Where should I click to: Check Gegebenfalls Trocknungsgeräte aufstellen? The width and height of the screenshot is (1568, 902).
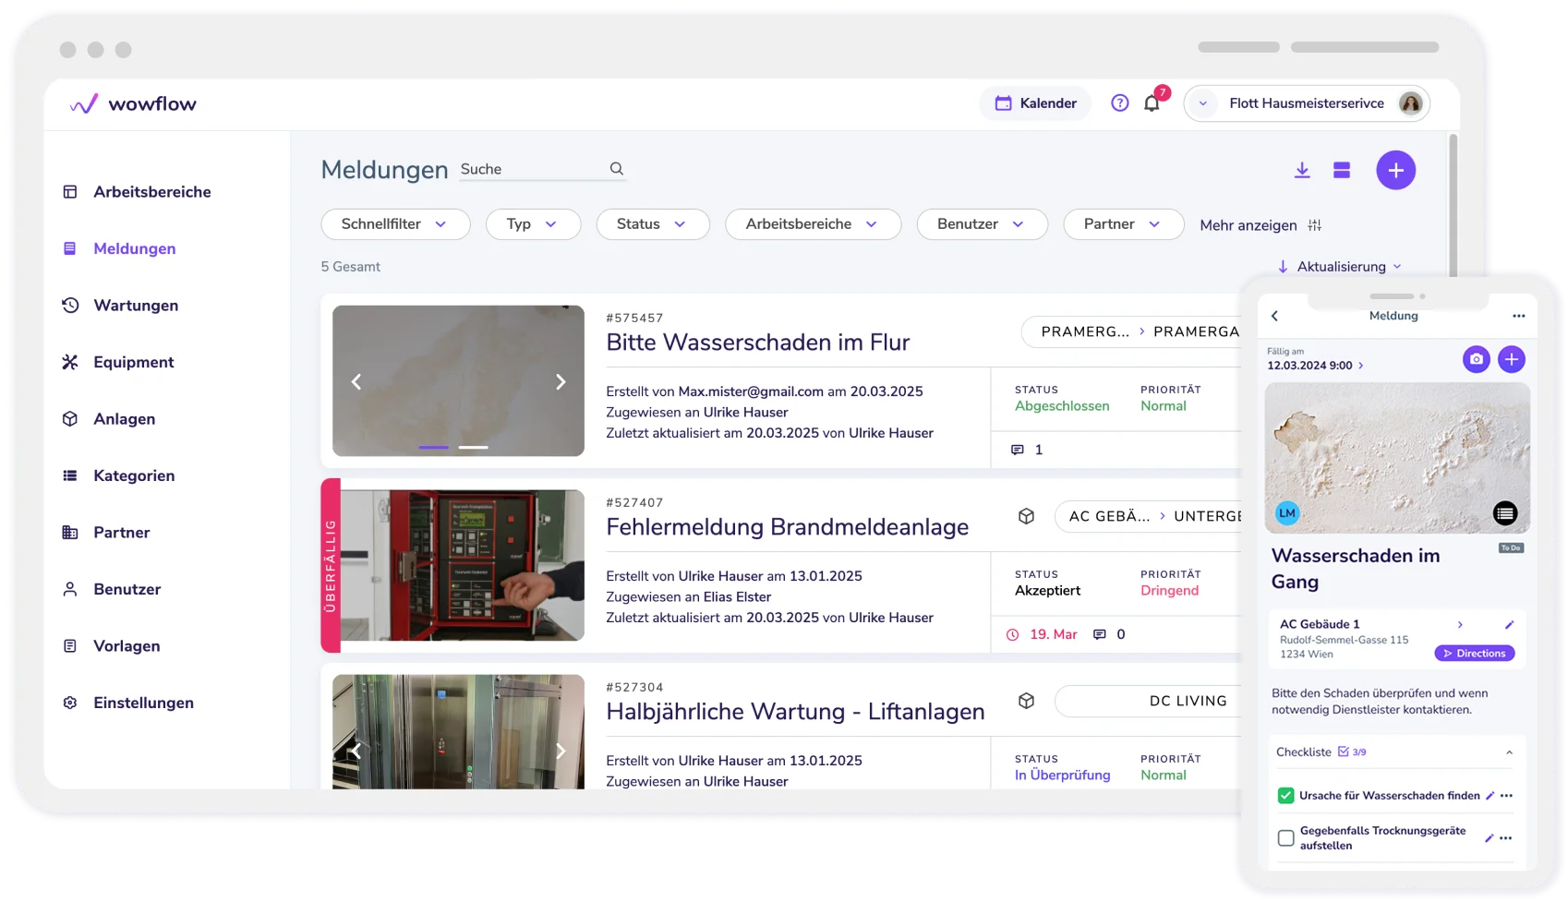1285,838
